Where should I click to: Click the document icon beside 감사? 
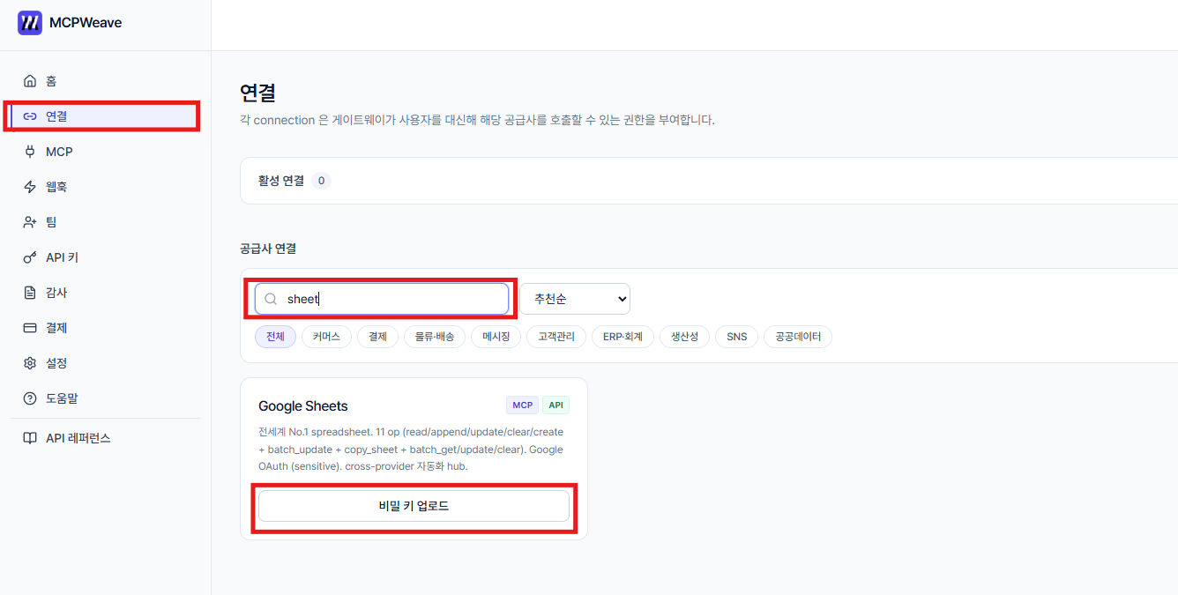(x=30, y=293)
